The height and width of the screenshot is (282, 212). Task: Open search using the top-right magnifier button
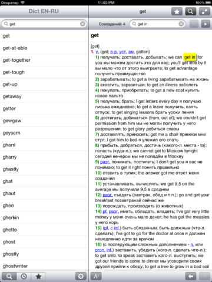190,12
